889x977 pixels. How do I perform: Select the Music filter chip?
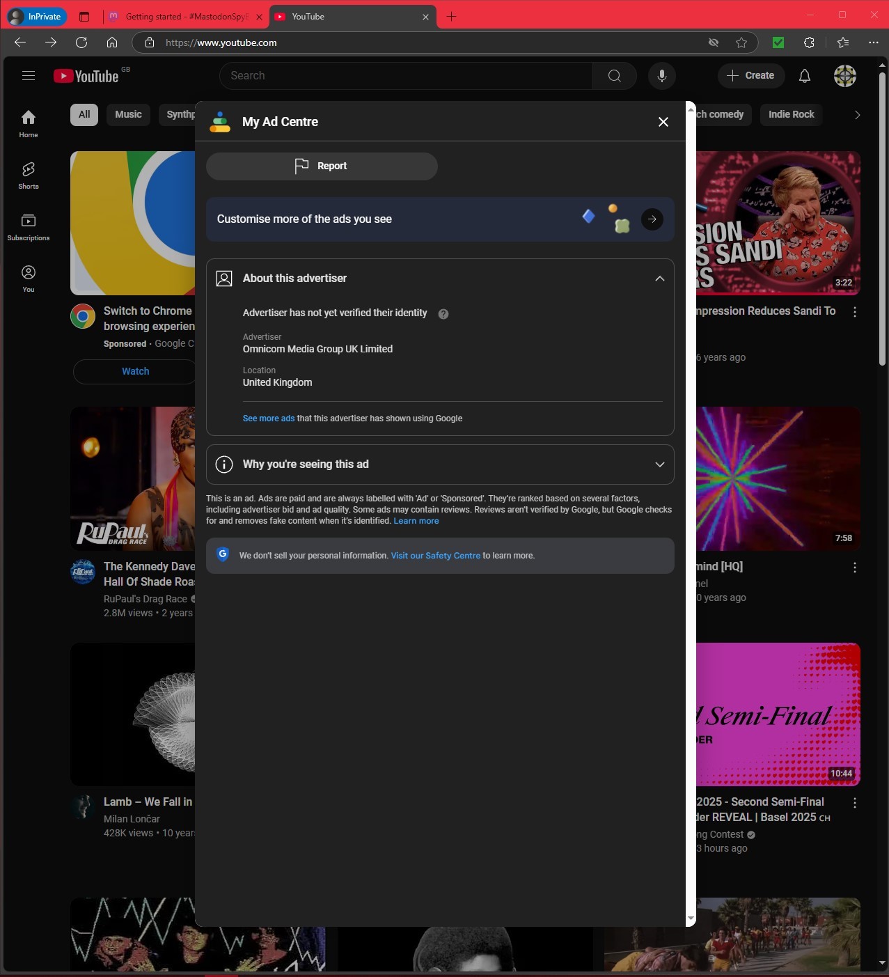128,115
